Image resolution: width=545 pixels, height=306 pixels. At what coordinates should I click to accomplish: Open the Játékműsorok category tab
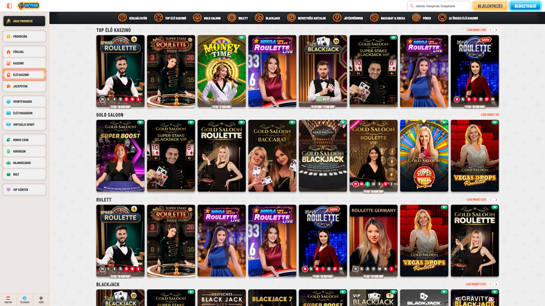[348, 18]
